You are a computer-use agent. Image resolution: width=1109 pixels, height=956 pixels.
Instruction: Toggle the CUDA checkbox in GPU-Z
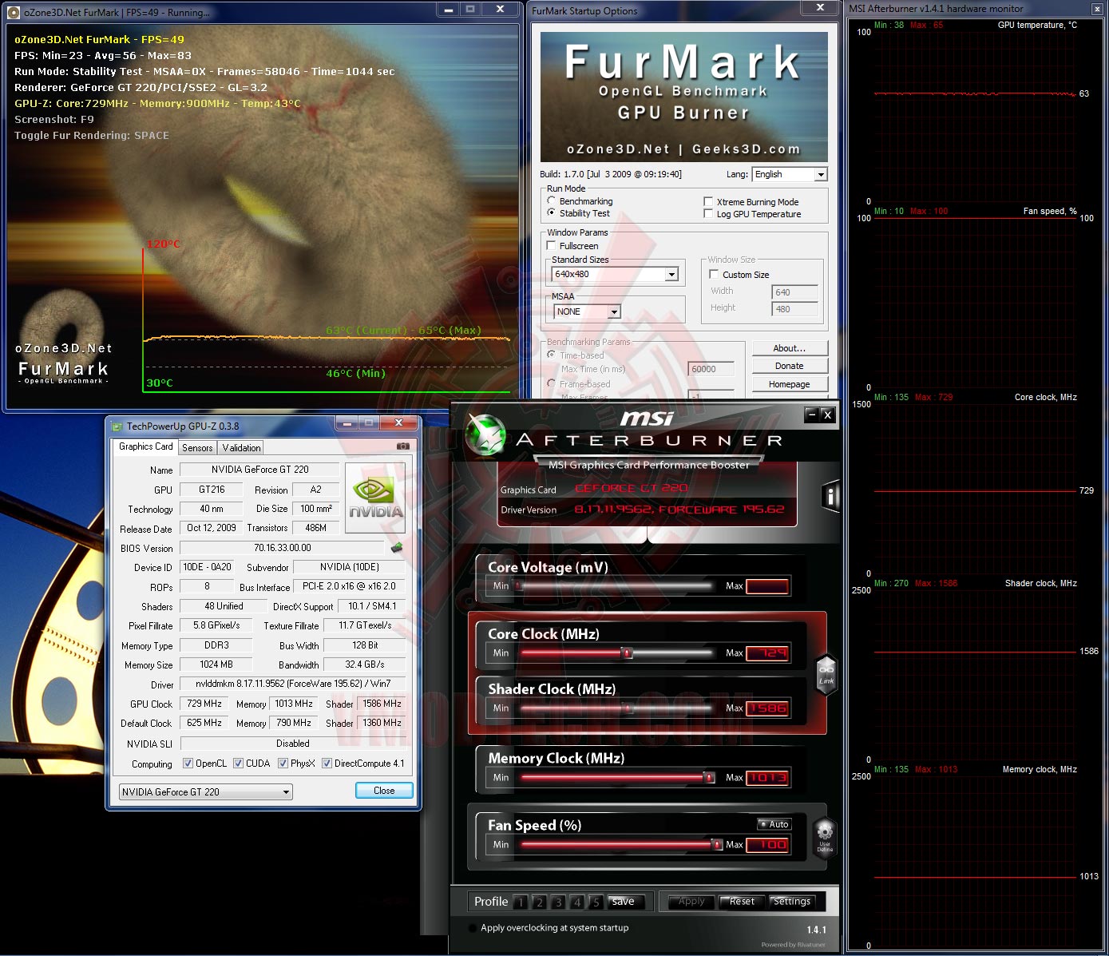coord(238,764)
